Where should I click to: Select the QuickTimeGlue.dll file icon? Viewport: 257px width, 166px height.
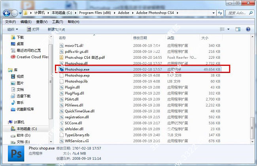click(61, 111)
